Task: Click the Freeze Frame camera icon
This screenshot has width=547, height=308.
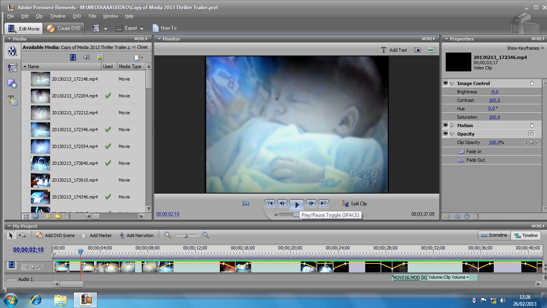Action: click(417, 50)
